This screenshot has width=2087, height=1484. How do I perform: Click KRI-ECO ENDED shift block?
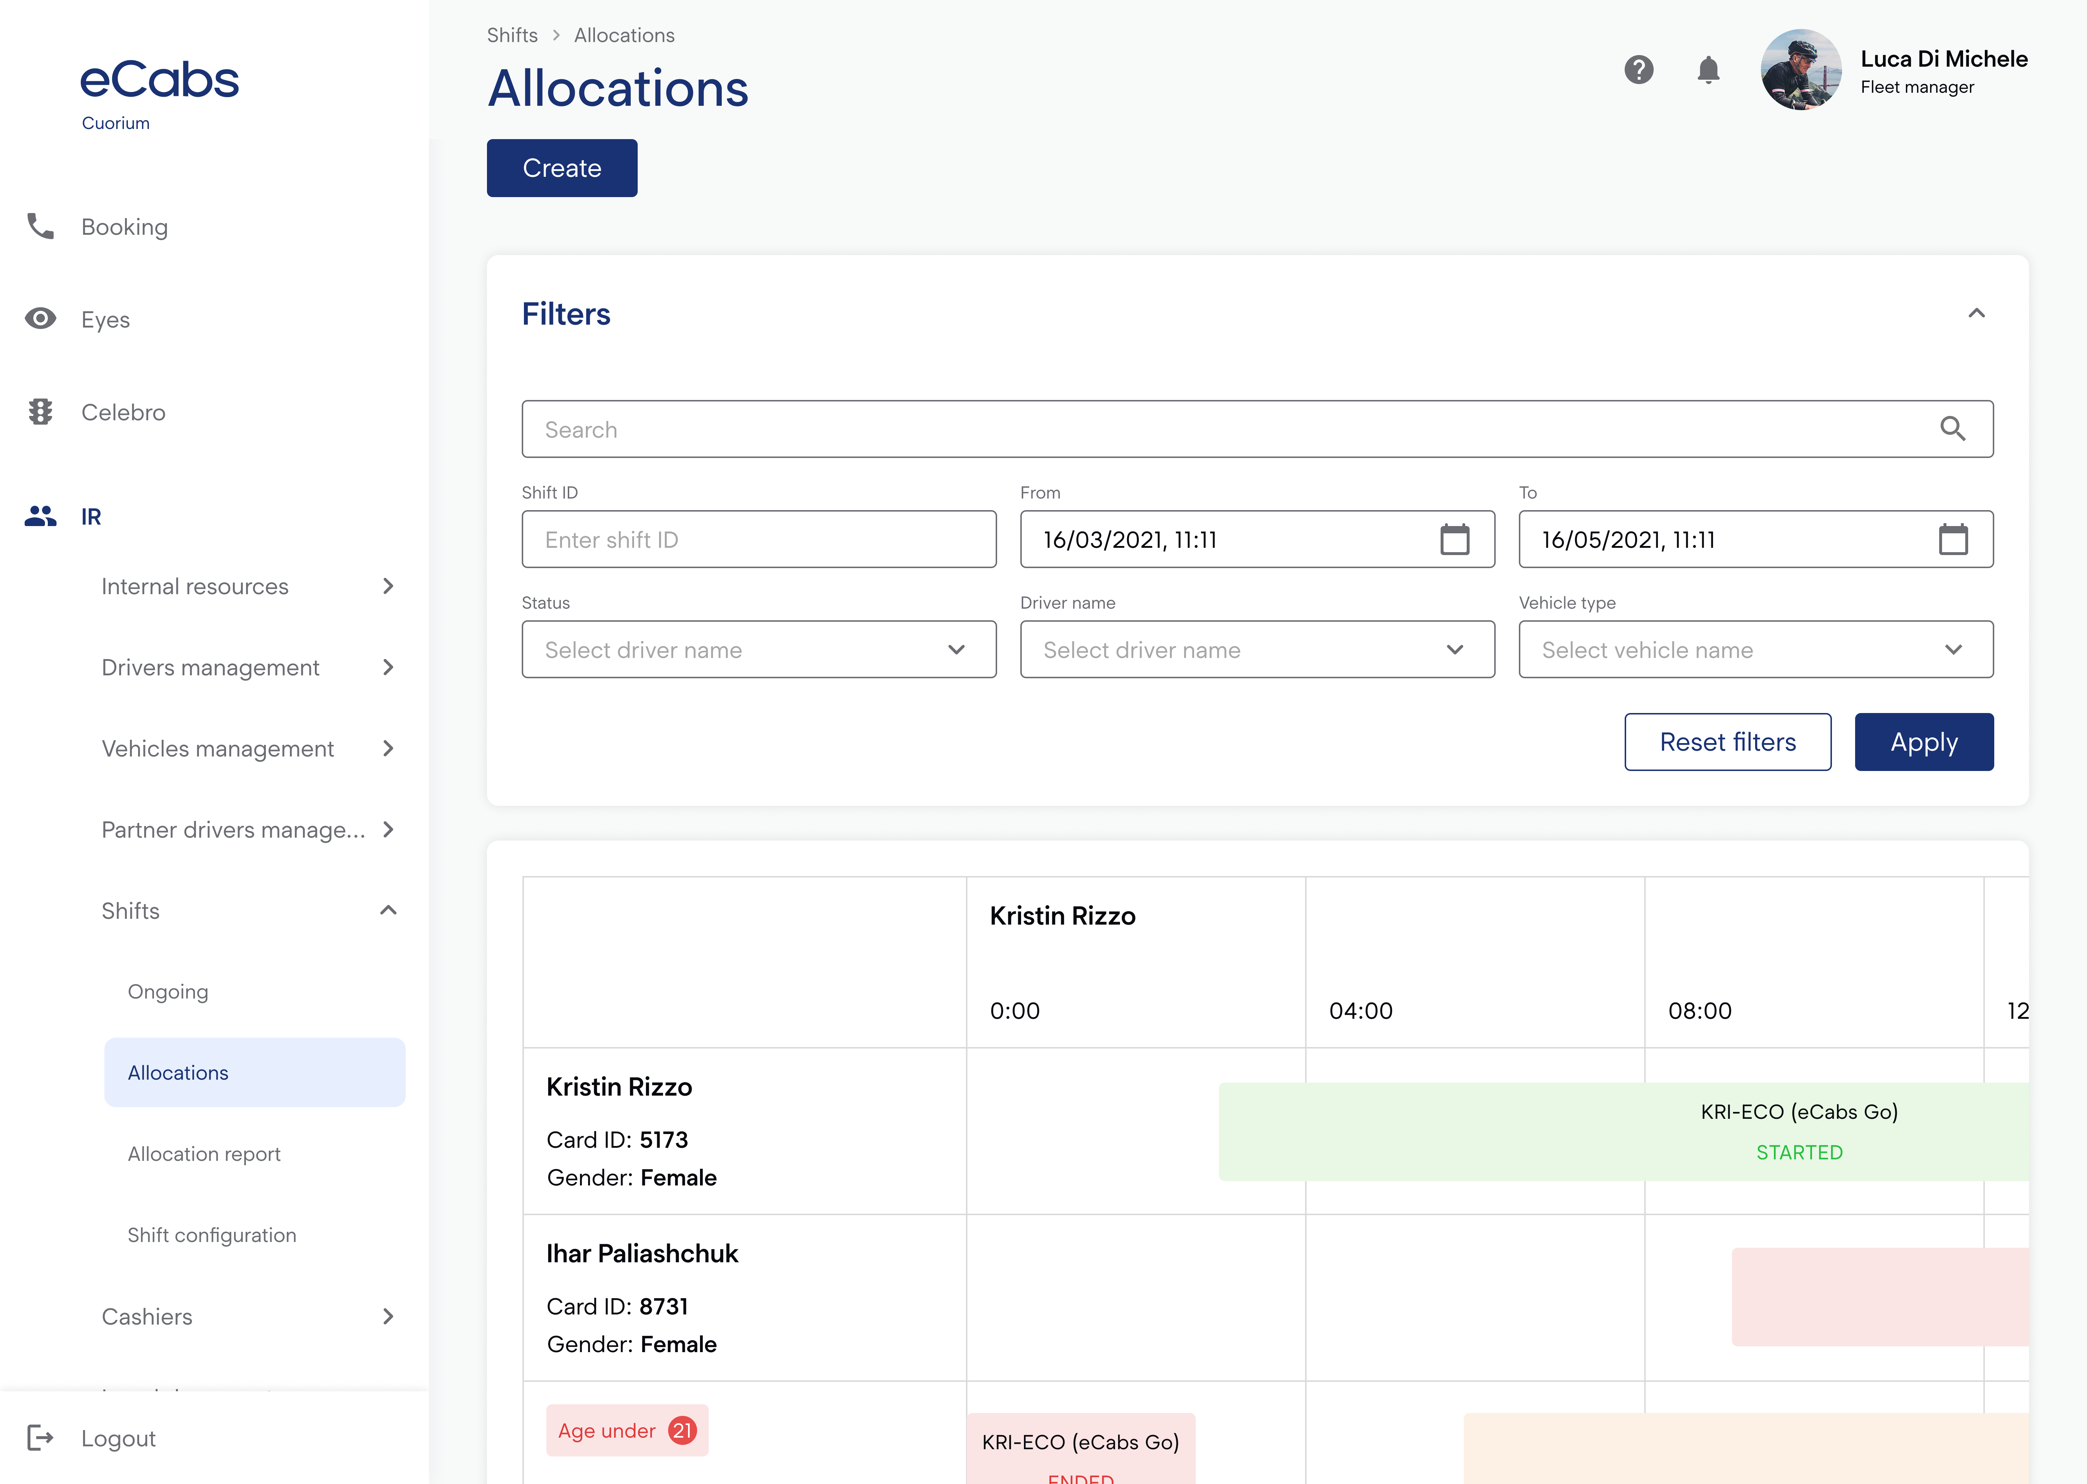tap(1081, 1449)
